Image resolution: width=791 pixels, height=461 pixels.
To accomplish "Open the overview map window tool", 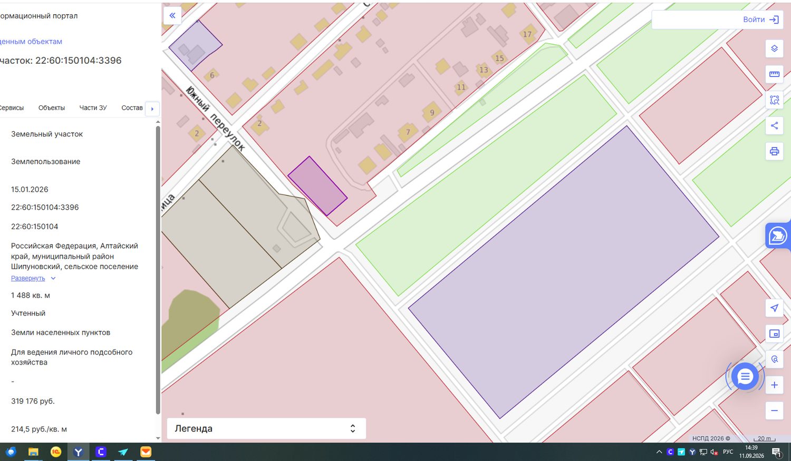I will pos(774,334).
